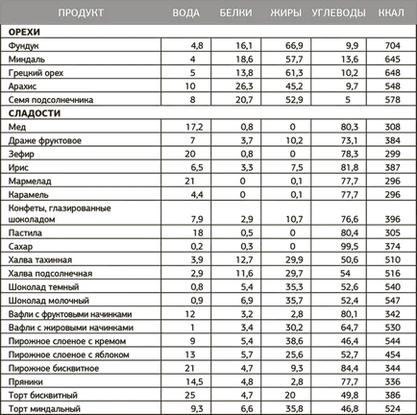
Task: Click the Торт миндальный calorie value 524
Action: point(392,409)
